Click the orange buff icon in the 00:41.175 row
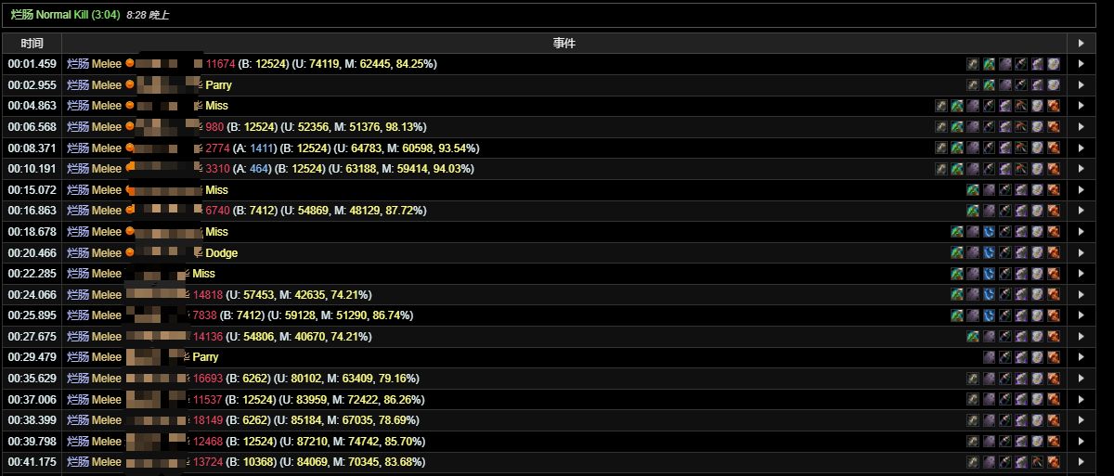The image size is (1114, 476). pyautogui.click(x=1053, y=462)
